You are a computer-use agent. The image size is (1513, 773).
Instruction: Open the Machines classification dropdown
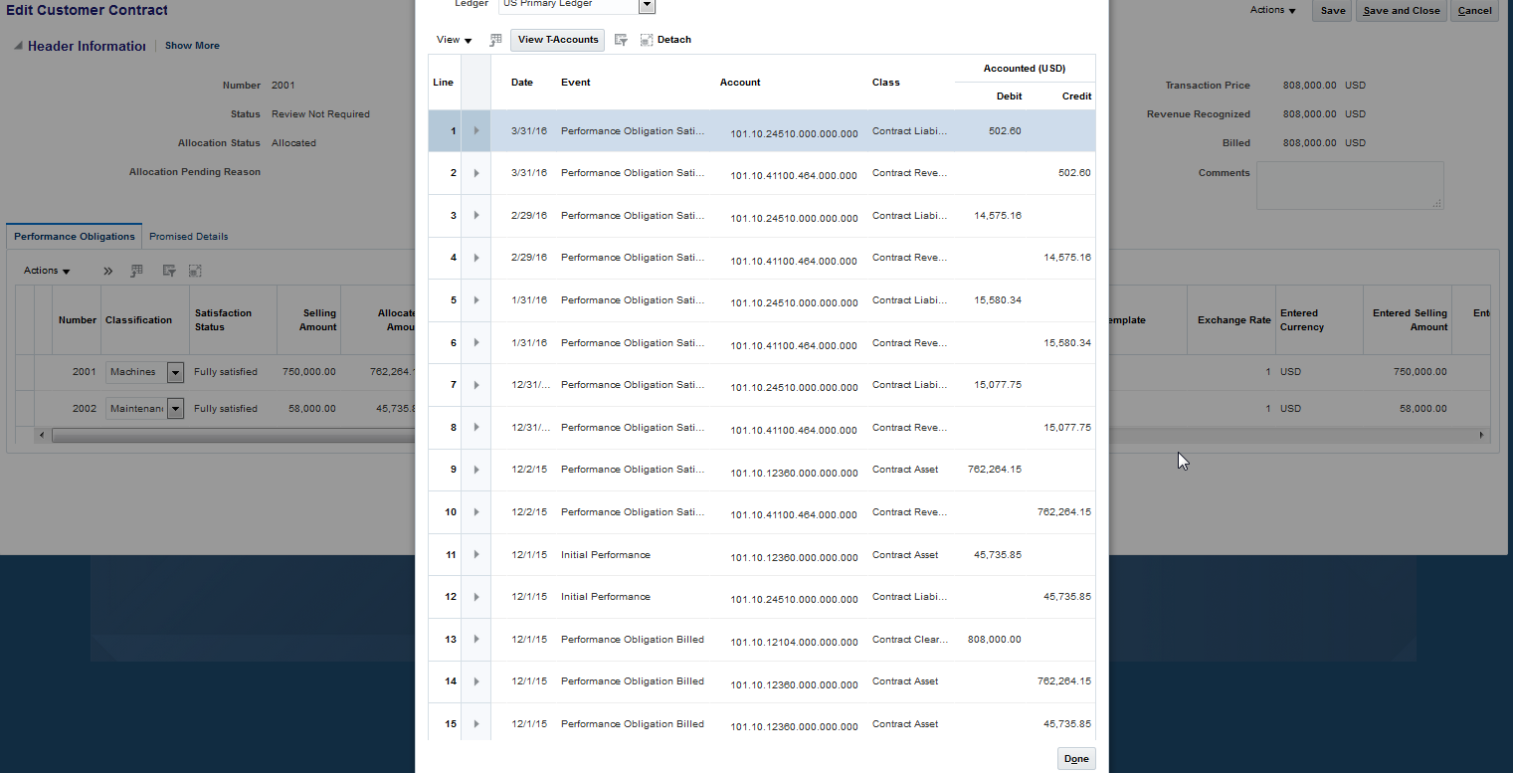point(176,372)
